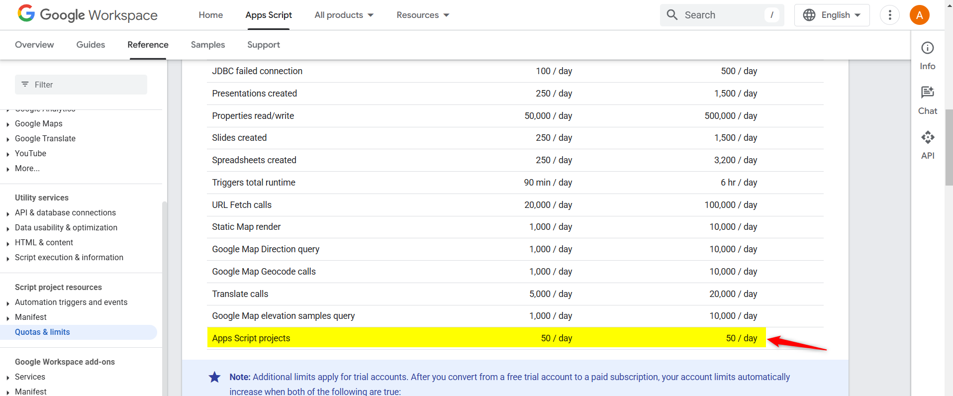Click the sidebar Filter field
The height and width of the screenshot is (396, 953).
81,85
